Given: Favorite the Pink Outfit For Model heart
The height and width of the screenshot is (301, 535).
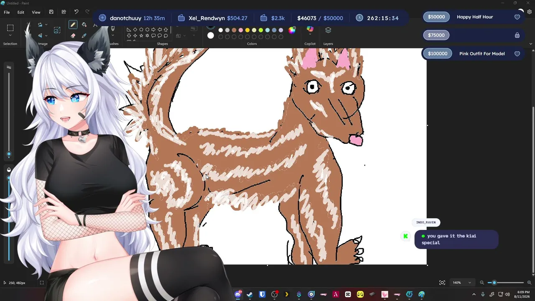Looking at the screenshot, I should pos(517,54).
